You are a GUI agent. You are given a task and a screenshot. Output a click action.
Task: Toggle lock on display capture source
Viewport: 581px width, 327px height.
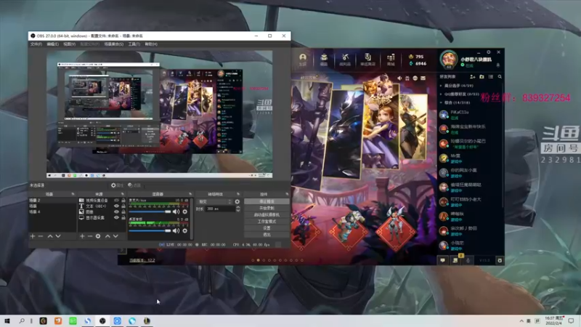(123, 217)
